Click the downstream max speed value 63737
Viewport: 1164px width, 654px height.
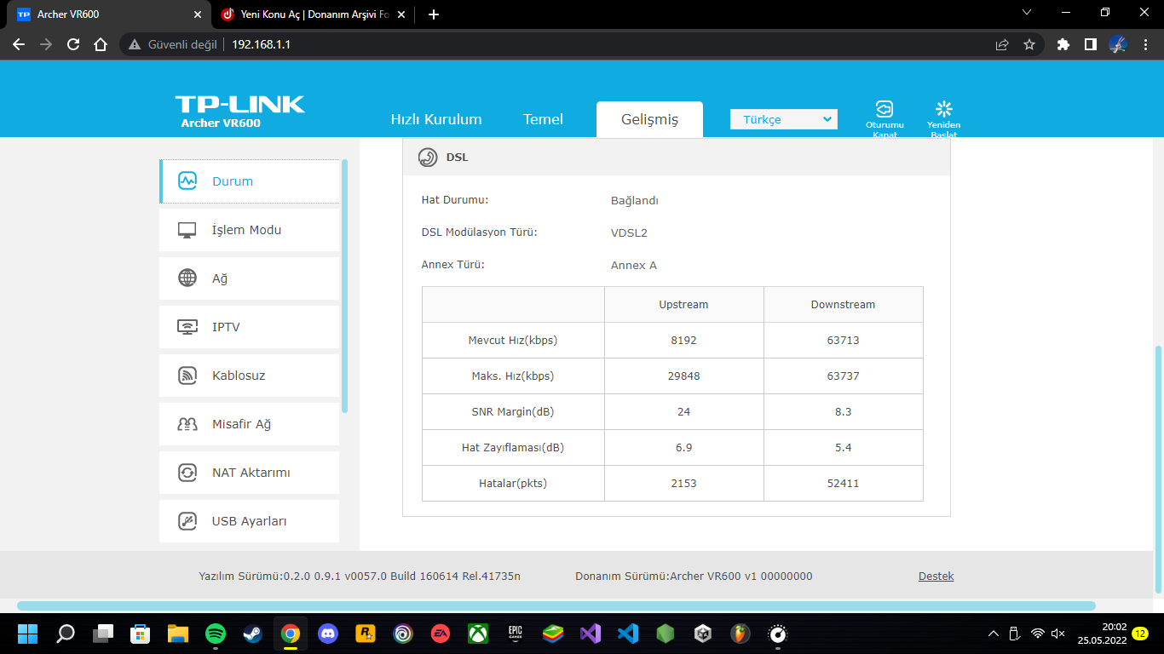click(843, 376)
